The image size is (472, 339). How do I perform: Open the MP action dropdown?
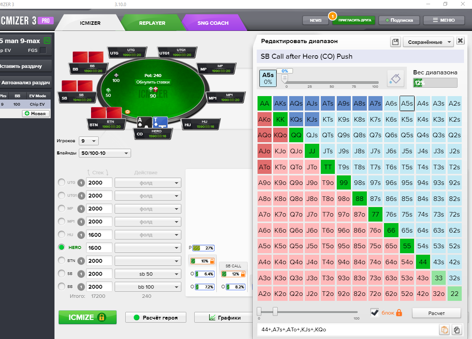tap(148, 209)
